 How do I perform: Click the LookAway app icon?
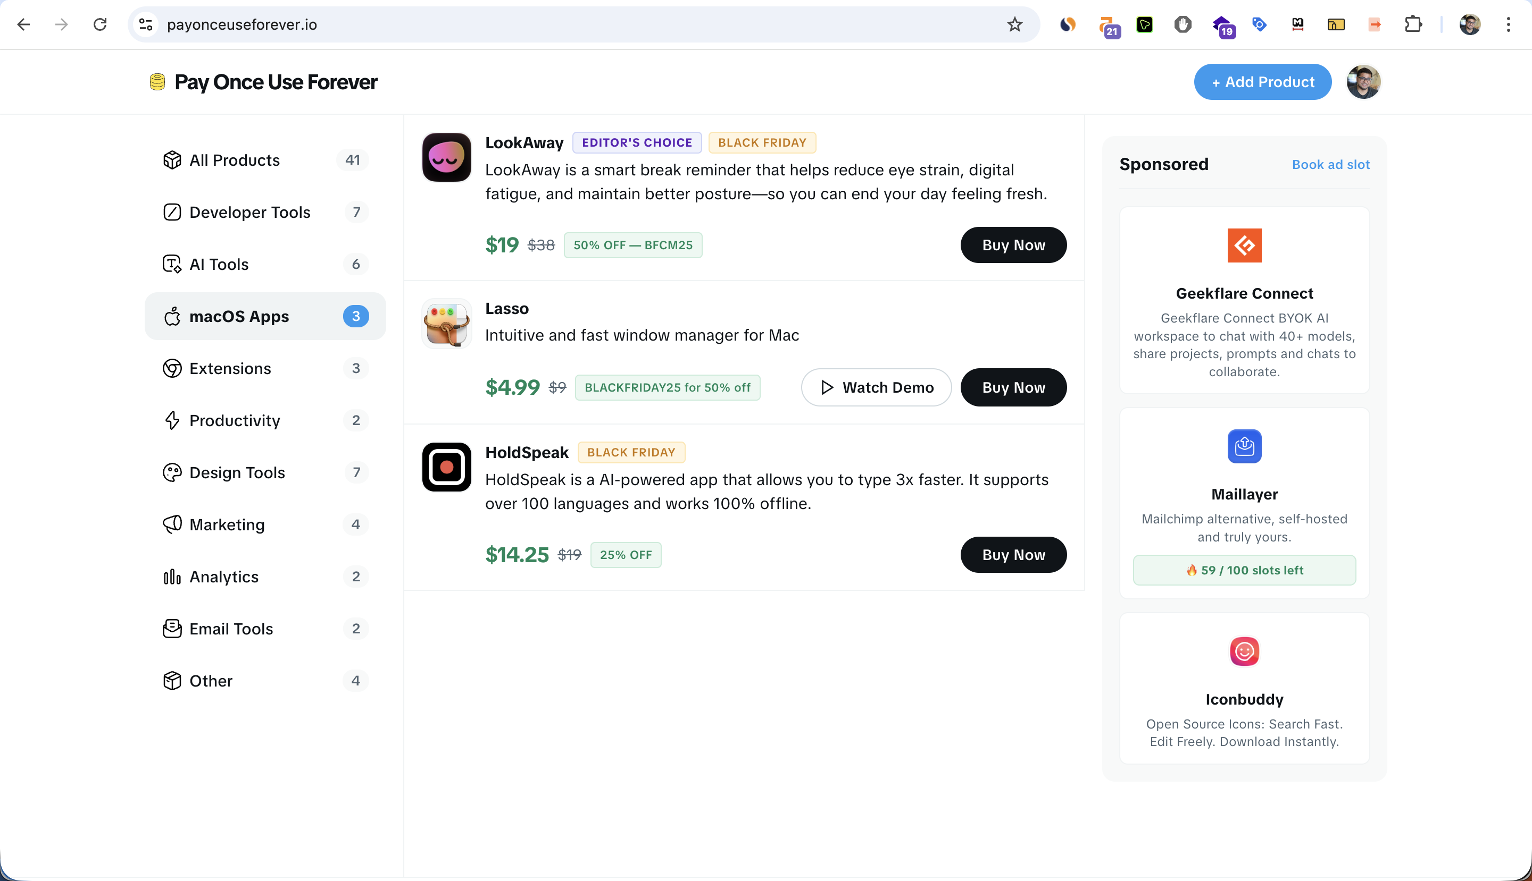tap(446, 157)
